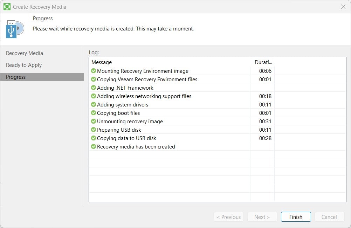
Task: Select the Recovery Media wizard step
Action: (x=25, y=53)
